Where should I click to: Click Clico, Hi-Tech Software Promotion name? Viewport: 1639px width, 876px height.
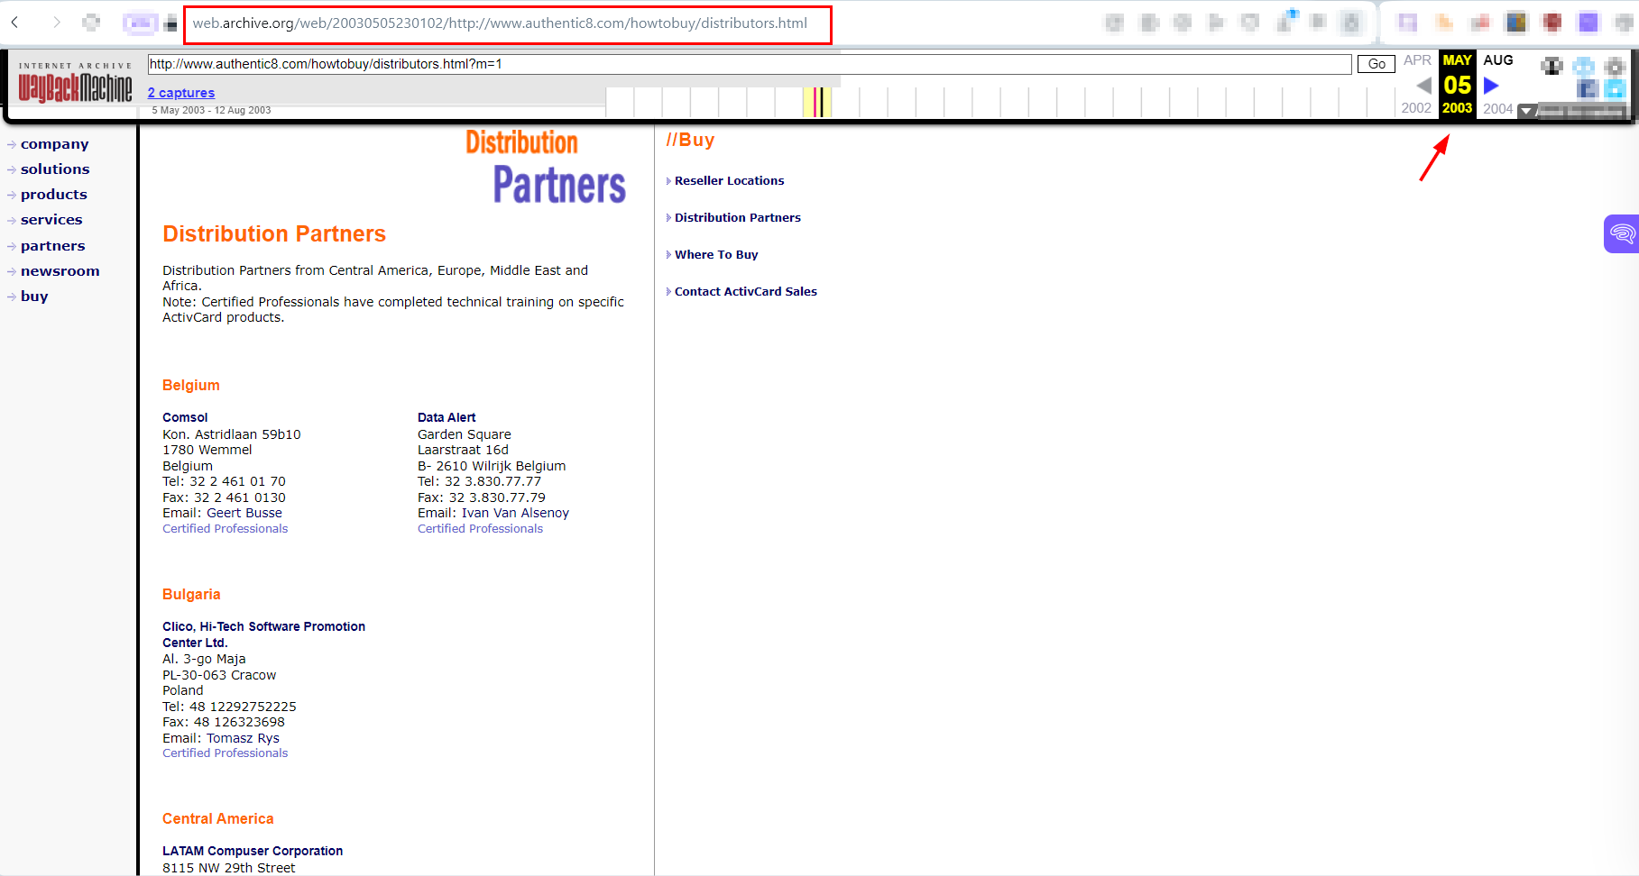point(263,634)
